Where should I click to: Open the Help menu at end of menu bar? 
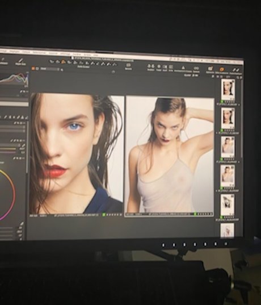[x=96, y=55]
